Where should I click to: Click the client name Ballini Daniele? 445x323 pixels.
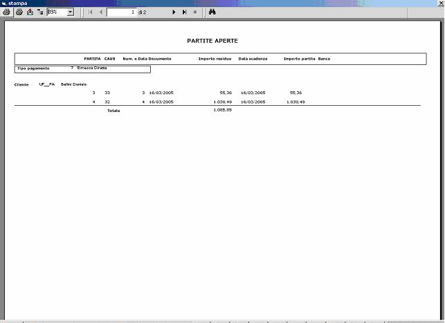(x=74, y=84)
